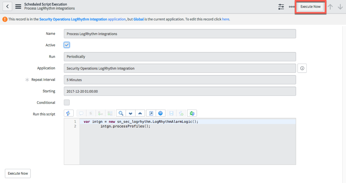346x183 pixels.
Task: Click the Starting date field
Action: pos(180,91)
